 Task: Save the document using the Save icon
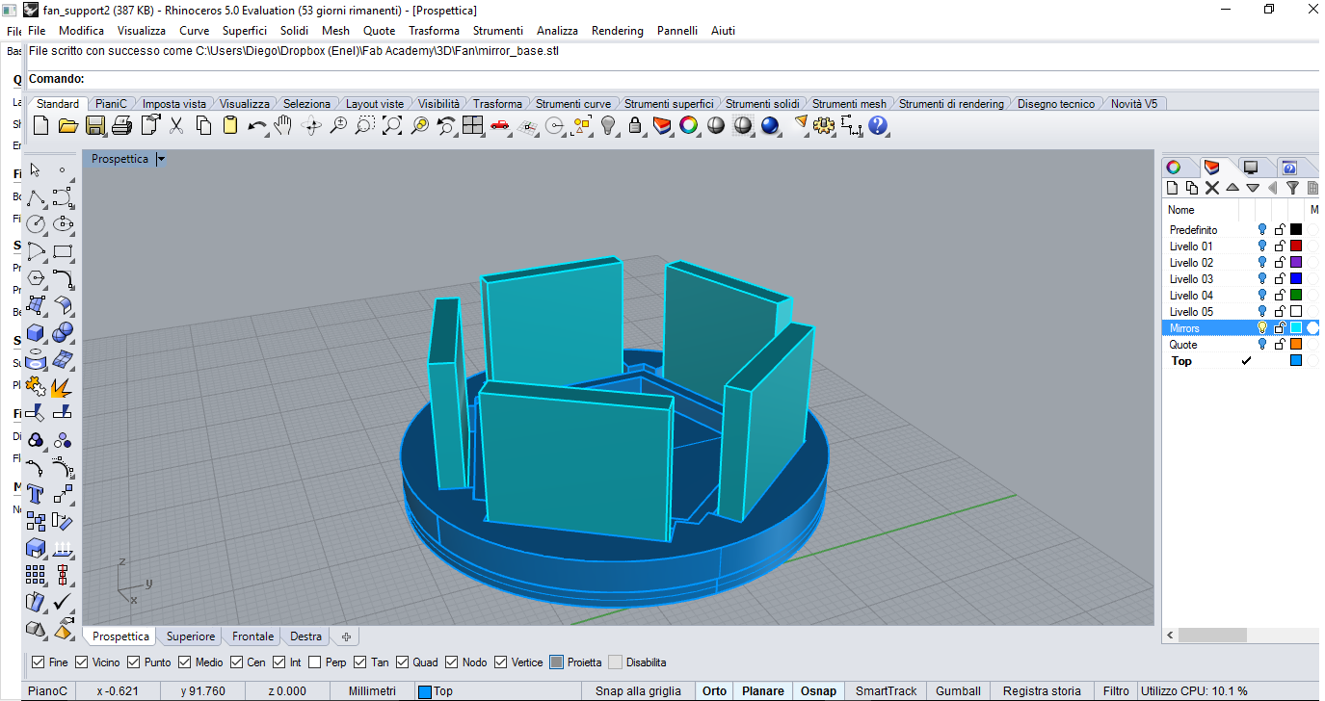click(x=95, y=125)
